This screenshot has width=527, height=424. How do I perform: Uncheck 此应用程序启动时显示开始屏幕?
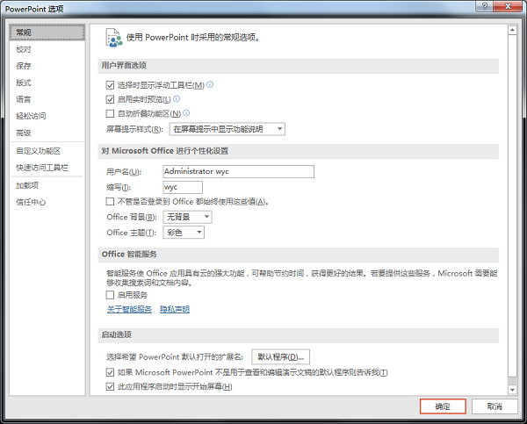point(110,387)
